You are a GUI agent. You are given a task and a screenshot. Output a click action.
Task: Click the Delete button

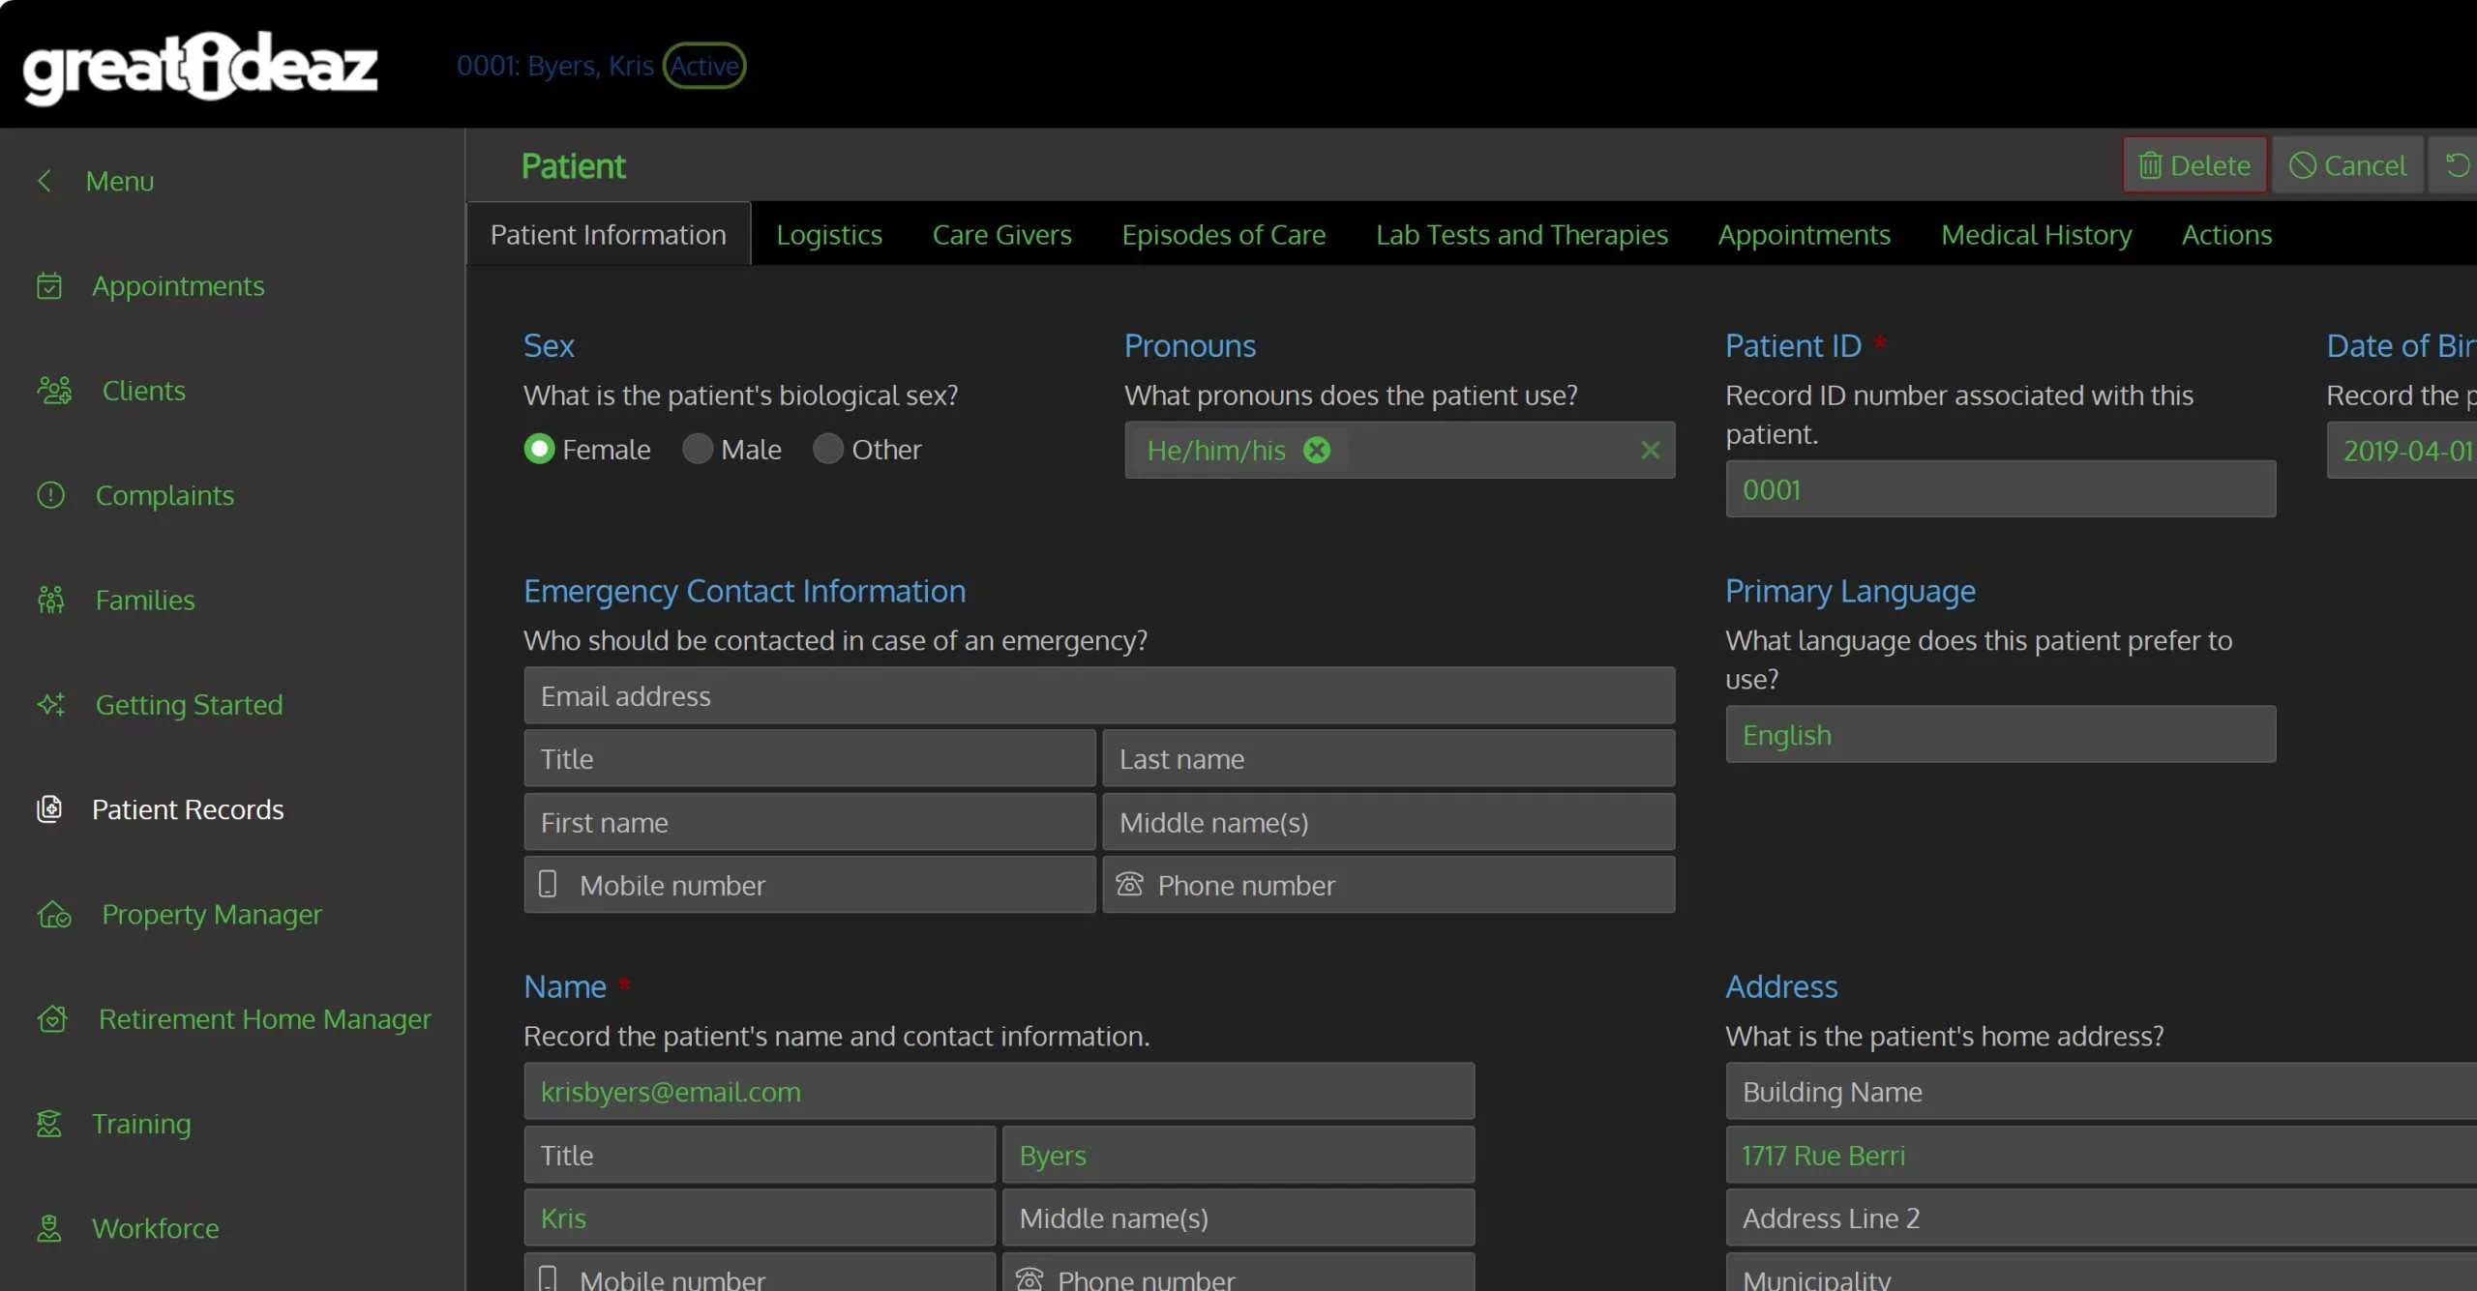pos(2194,165)
